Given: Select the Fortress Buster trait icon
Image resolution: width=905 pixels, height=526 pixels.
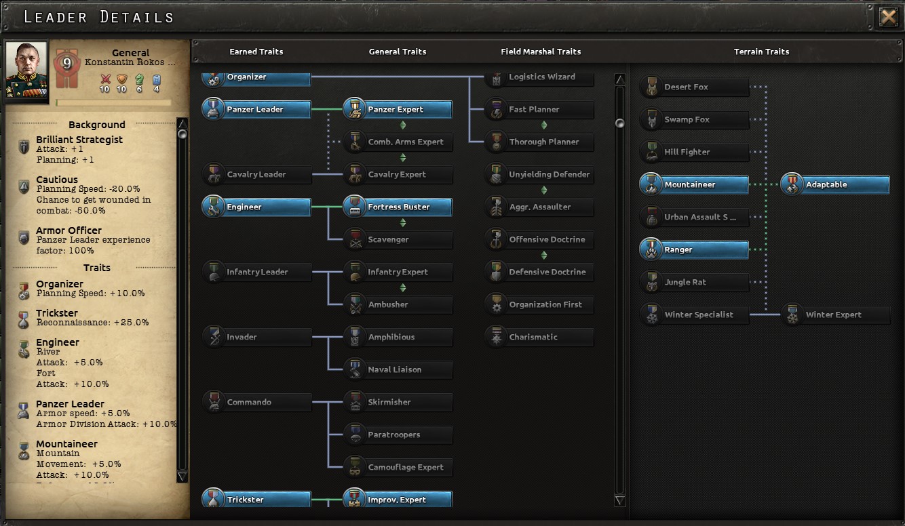Looking at the screenshot, I should [x=355, y=207].
